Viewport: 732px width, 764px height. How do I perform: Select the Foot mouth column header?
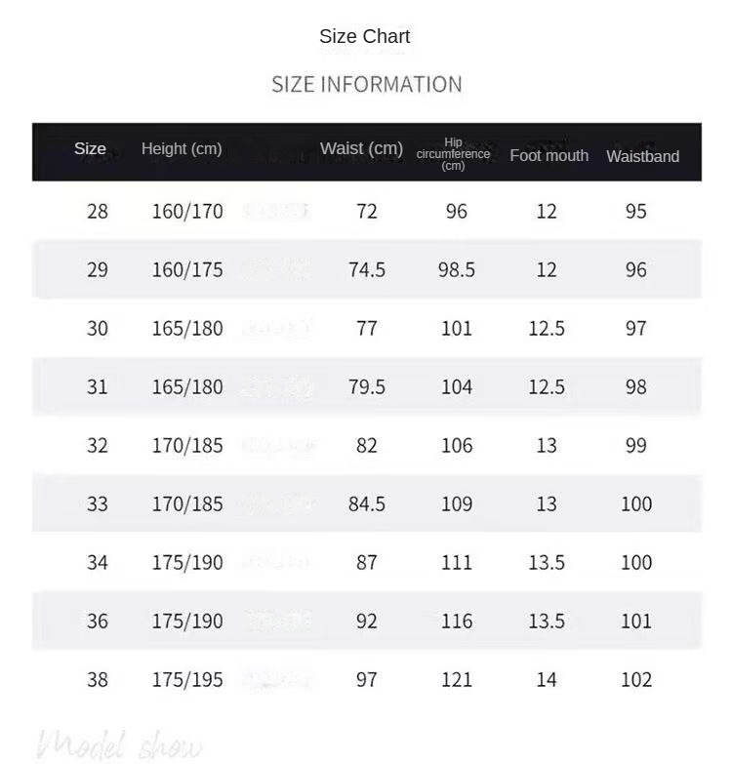point(549,155)
